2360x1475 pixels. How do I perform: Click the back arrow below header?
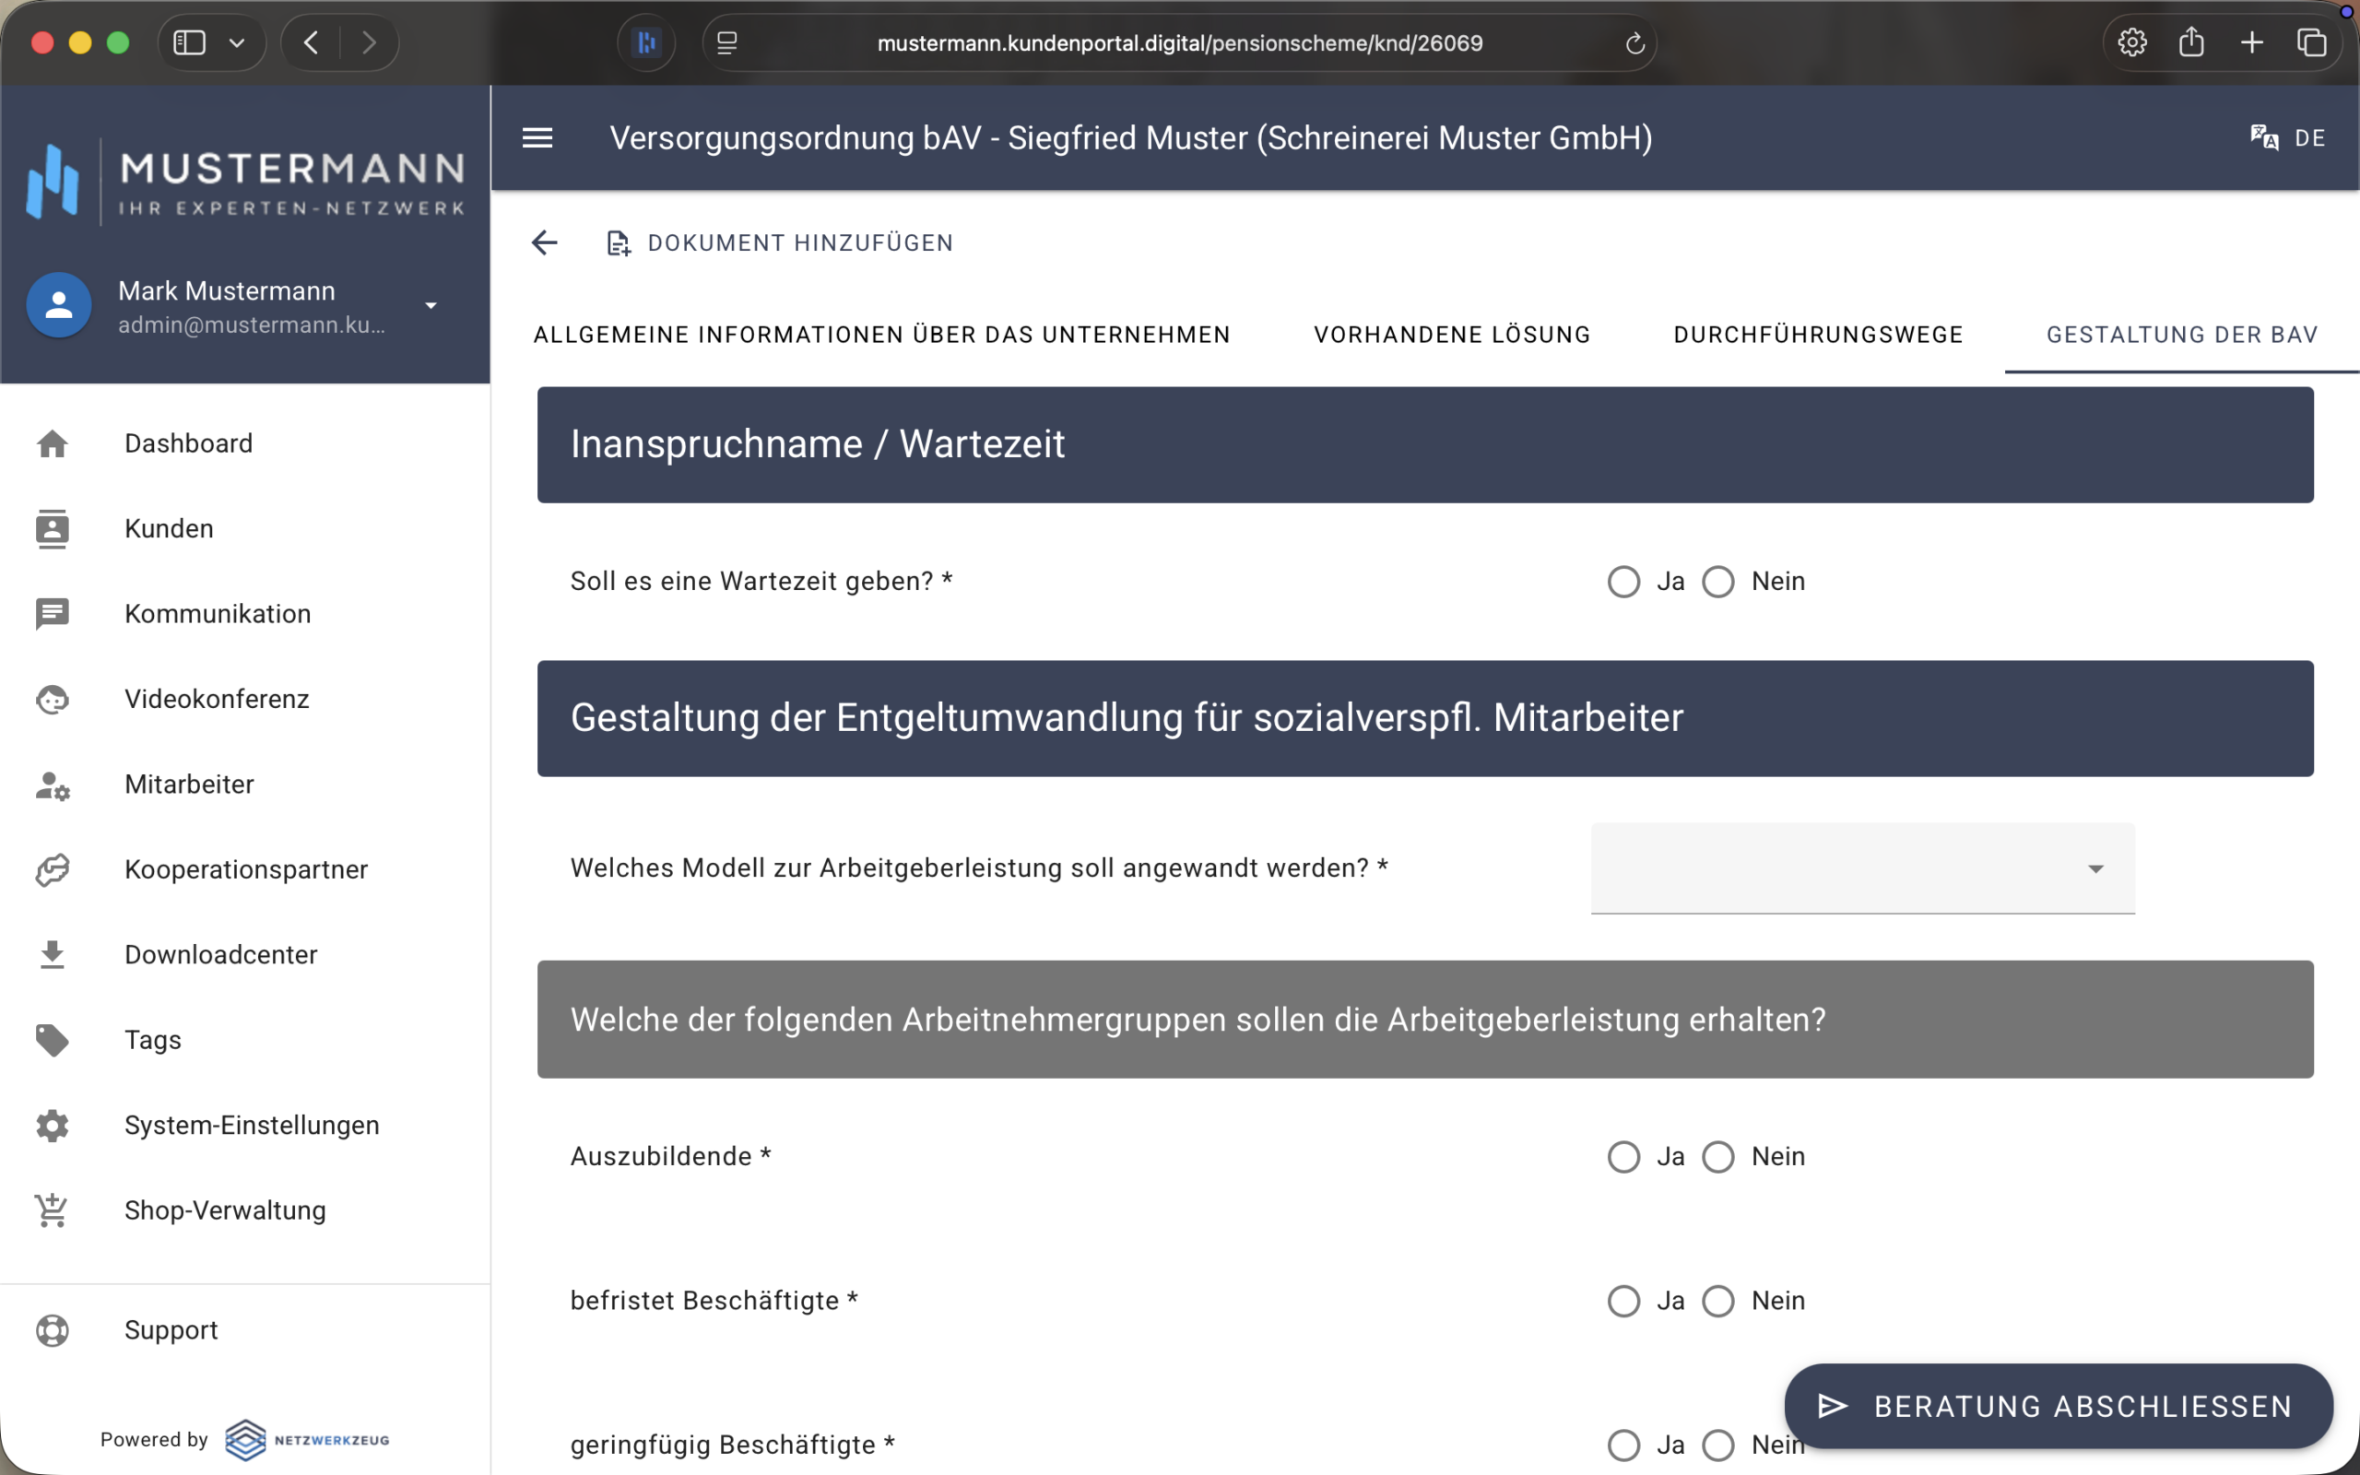click(x=544, y=242)
